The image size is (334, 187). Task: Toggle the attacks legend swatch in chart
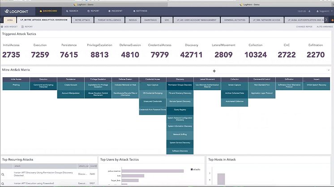point(192,169)
